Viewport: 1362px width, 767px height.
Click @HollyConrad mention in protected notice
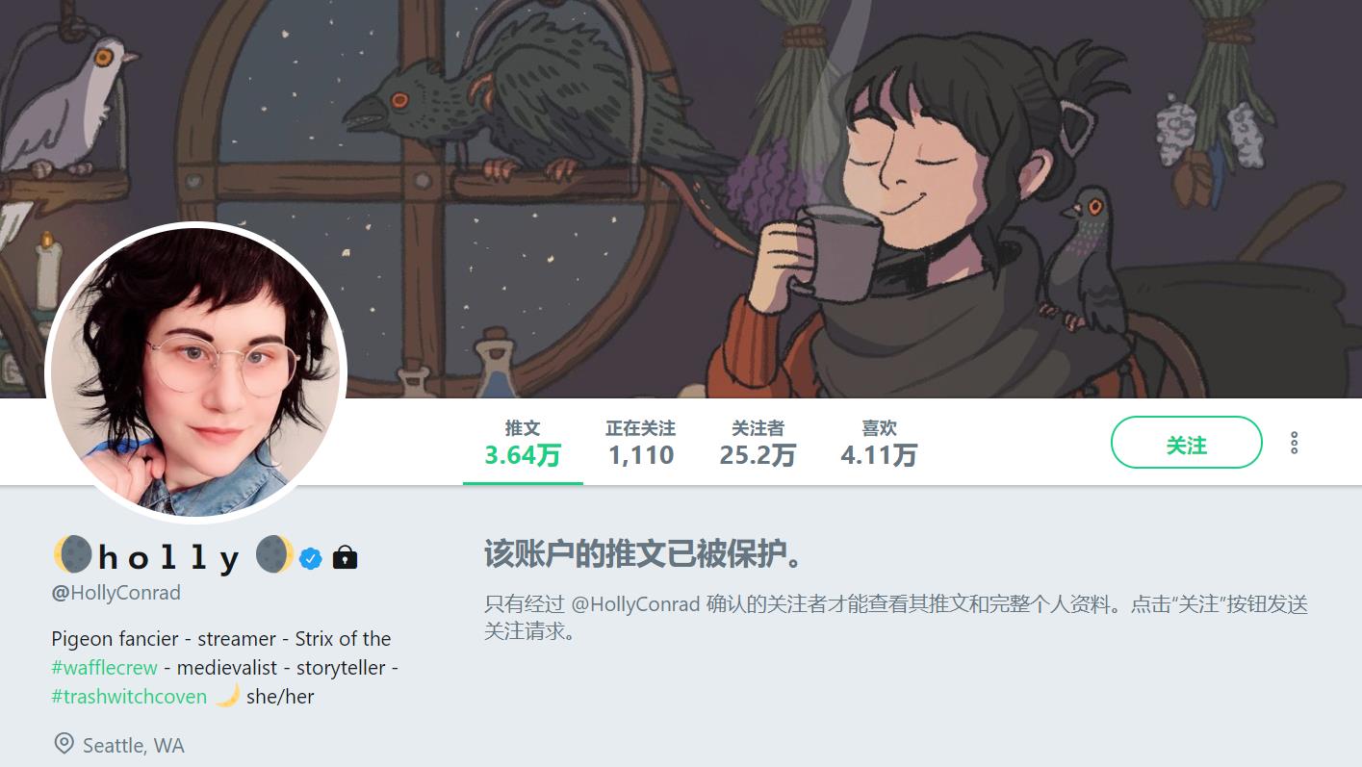(635, 604)
